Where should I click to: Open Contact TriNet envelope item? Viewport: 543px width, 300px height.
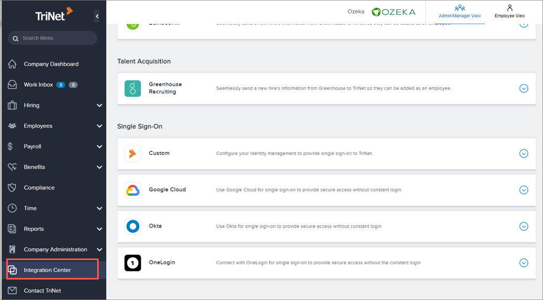pyautogui.click(x=42, y=291)
